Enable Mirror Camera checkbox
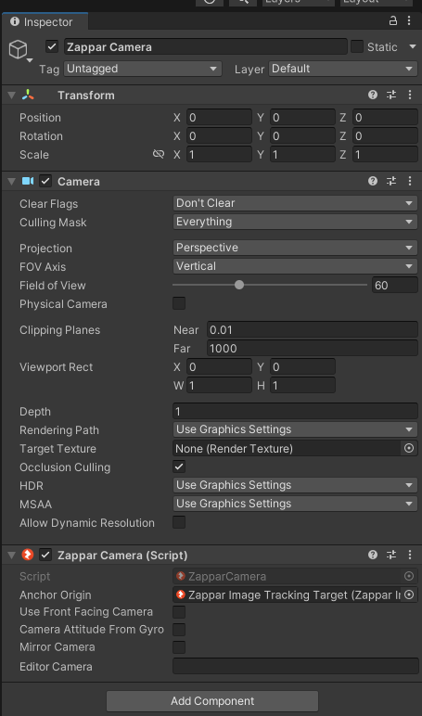The image size is (422, 716). click(179, 647)
